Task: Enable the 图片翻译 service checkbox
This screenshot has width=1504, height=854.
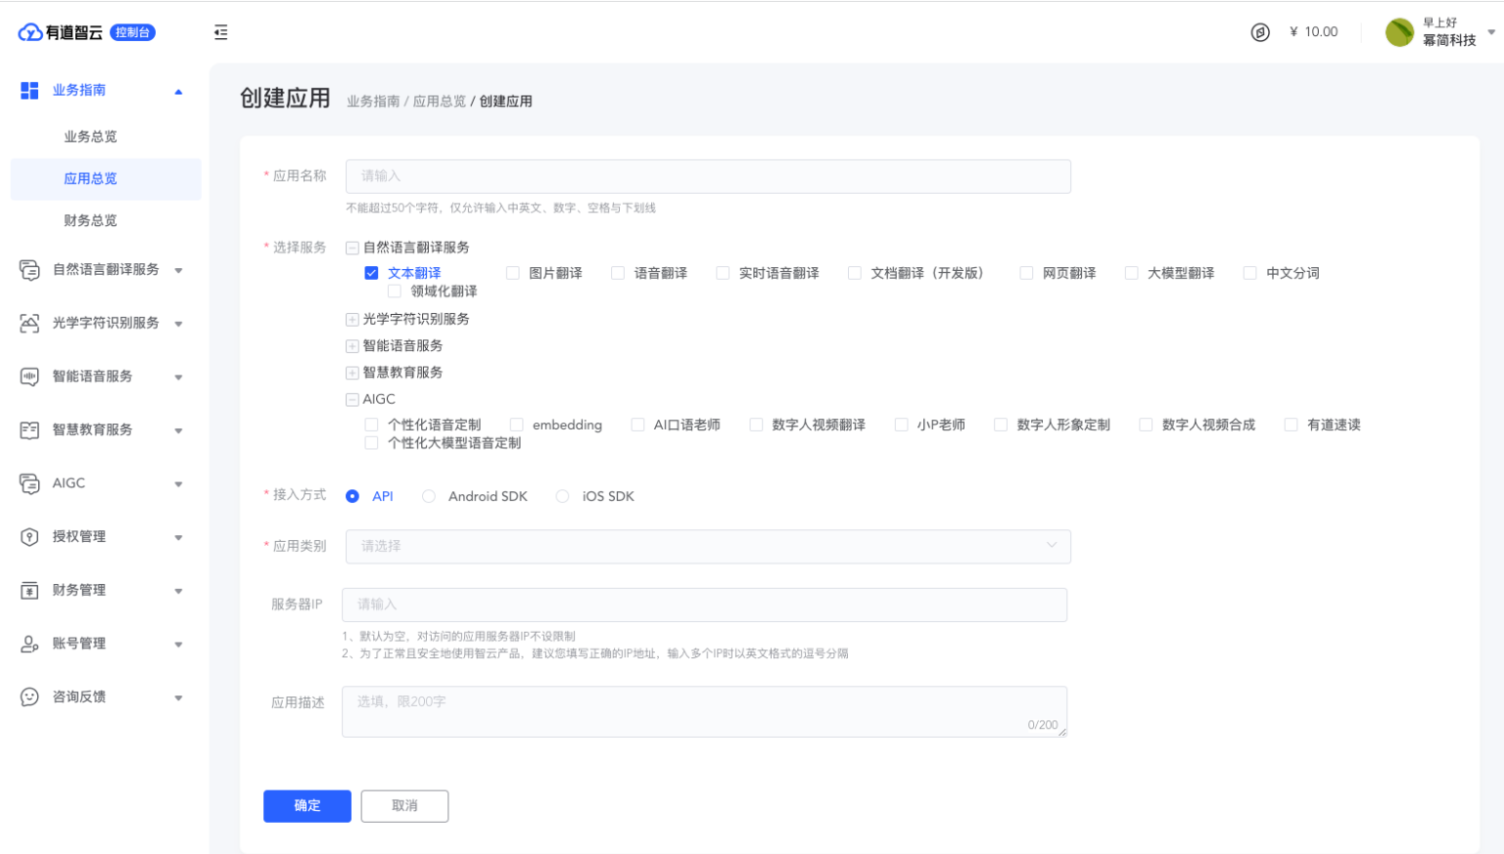Action: point(512,272)
